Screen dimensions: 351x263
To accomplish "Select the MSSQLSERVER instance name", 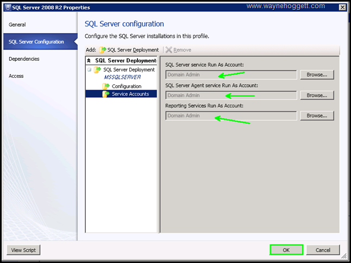I will point(122,77).
